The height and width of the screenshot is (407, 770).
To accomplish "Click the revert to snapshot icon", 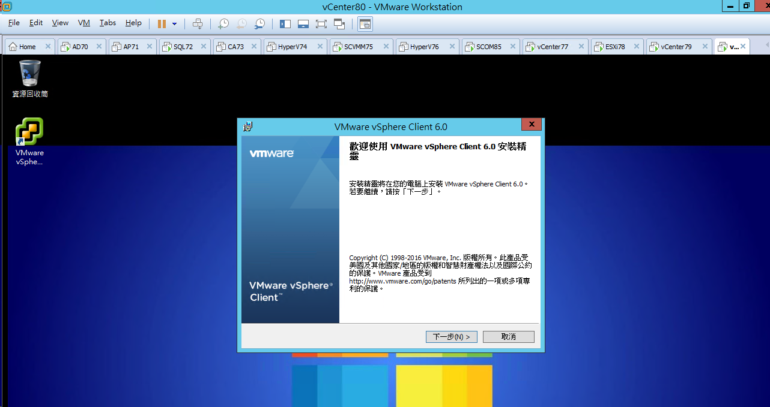I will pyautogui.click(x=241, y=24).
